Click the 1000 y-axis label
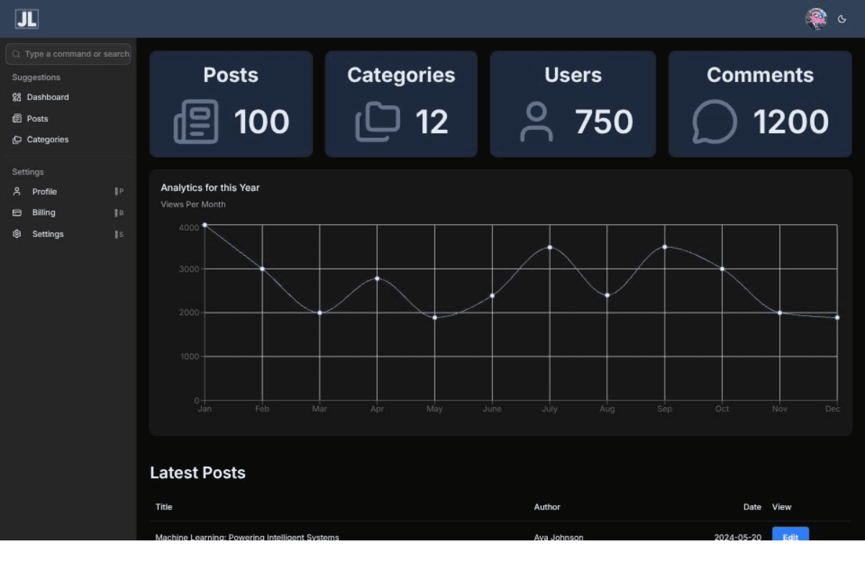 tap(189, 357)
